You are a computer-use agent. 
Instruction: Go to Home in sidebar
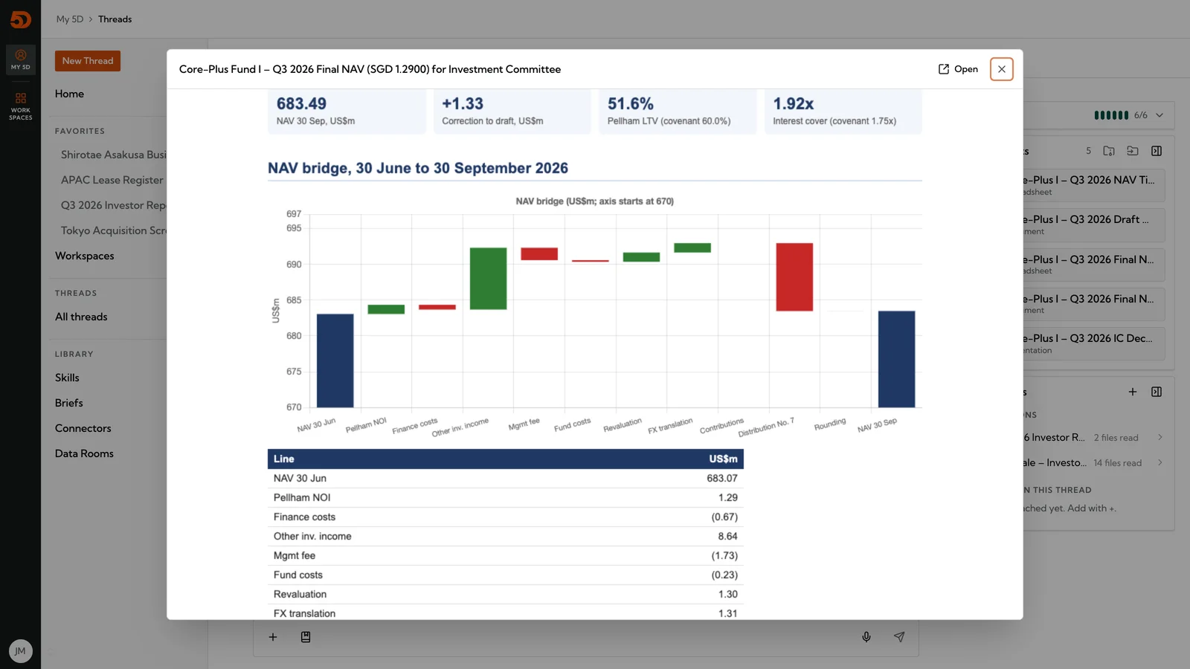click(x=69, y=94)
